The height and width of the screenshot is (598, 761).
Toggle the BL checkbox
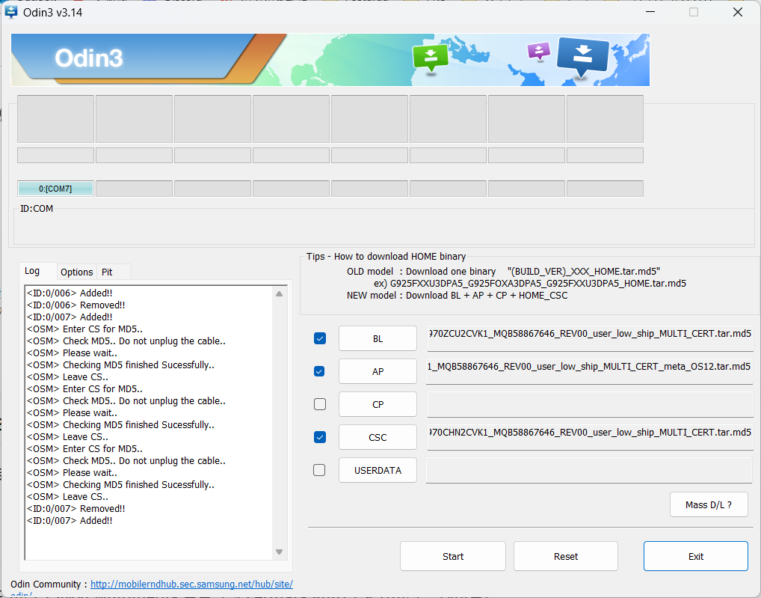click(x=320, y=338)
